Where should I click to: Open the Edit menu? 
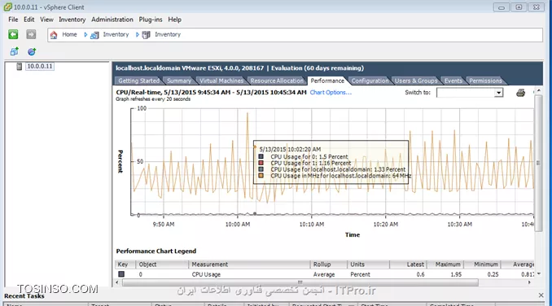(28, 20)
